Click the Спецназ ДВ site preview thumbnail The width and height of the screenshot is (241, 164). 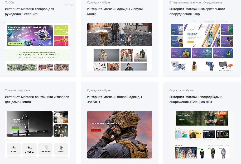coord(202,135)
